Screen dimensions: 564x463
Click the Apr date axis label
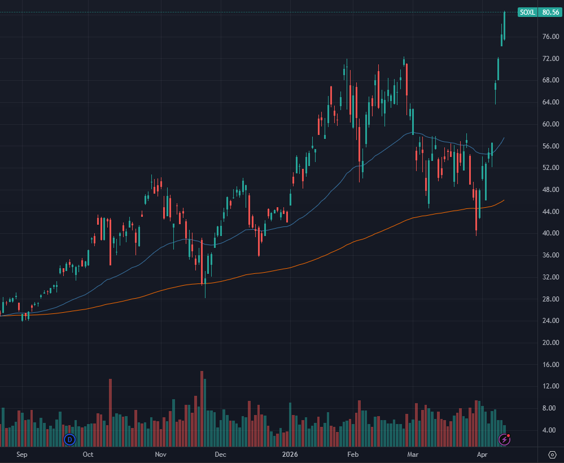[482, 455]
